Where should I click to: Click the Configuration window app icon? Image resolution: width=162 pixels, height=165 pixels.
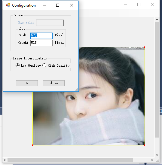8,5
